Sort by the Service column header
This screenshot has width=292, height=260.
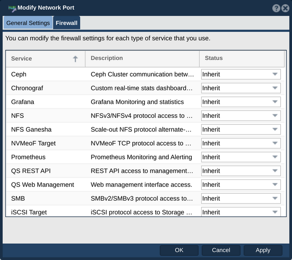click(x=46, y=59)
